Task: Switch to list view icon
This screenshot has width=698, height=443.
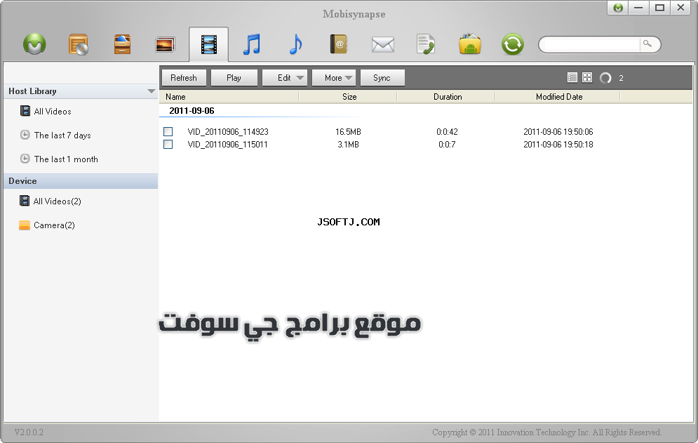Action: (x=572, y=77)
